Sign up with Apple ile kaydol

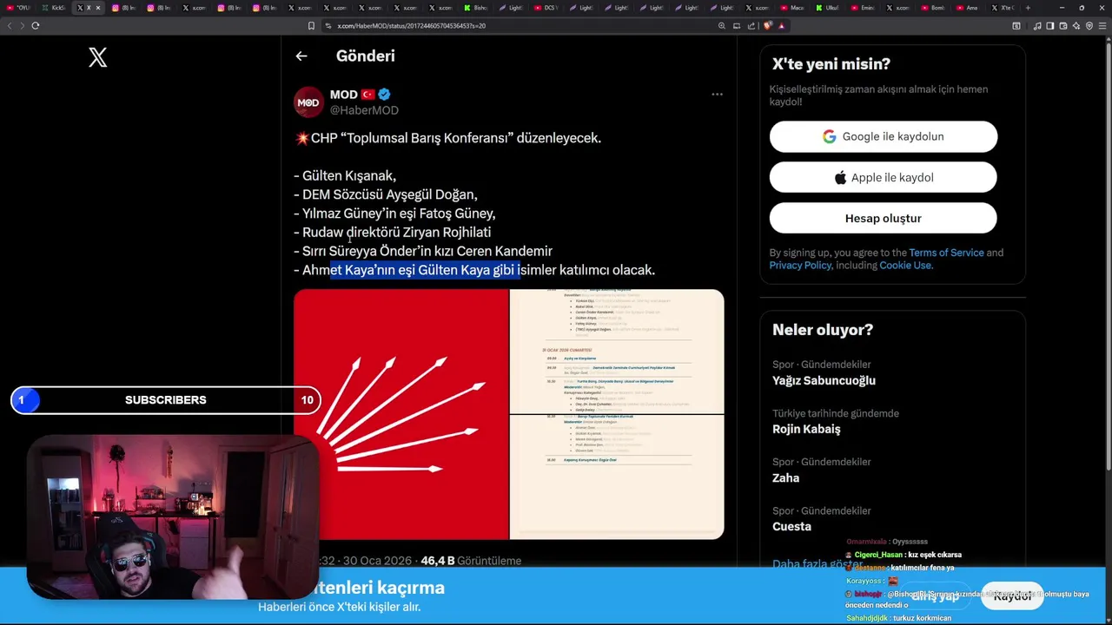click(x=884, y=177)
